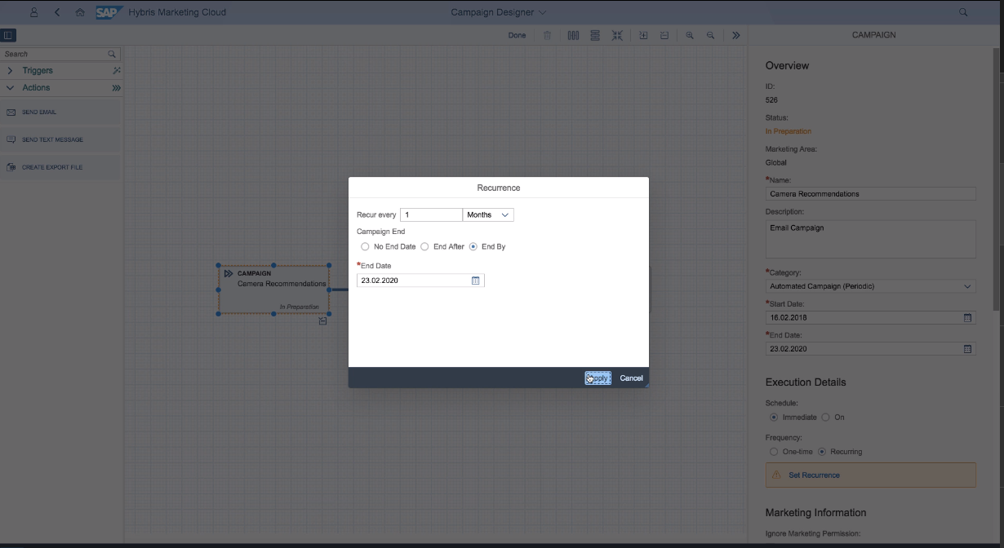The height and width of the screenshot is (548, 1004).
Task: Click Cancel in the Recurrence dialog
Action: [x=631, y=378]
